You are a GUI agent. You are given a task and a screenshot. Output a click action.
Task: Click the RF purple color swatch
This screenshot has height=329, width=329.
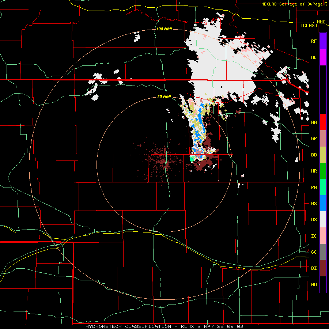(x=323, y=41)
